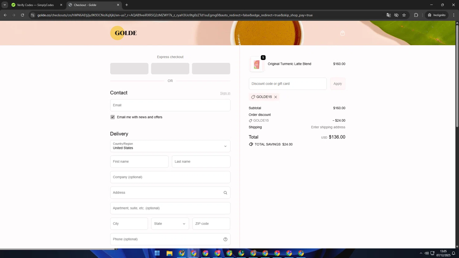Click the Enter shipping address text
This screenshot has height=258, width=459.
(x=328, y=127)
